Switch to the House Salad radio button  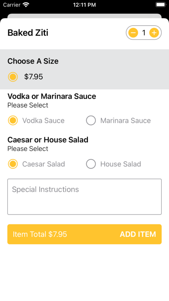click(91, 164)
